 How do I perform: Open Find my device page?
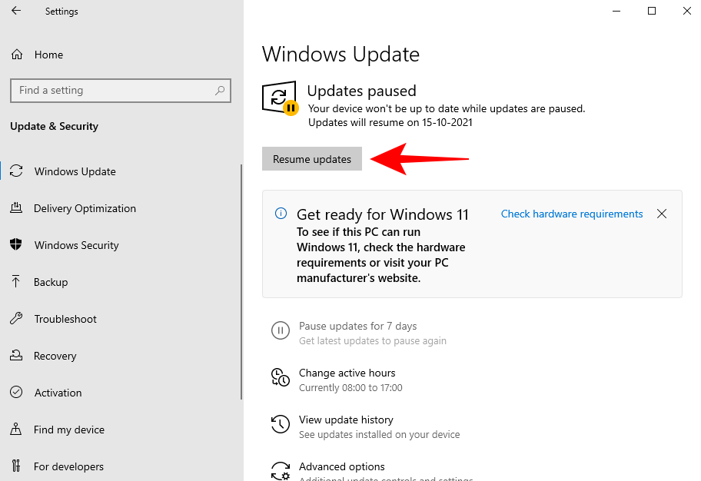(69, 430)
